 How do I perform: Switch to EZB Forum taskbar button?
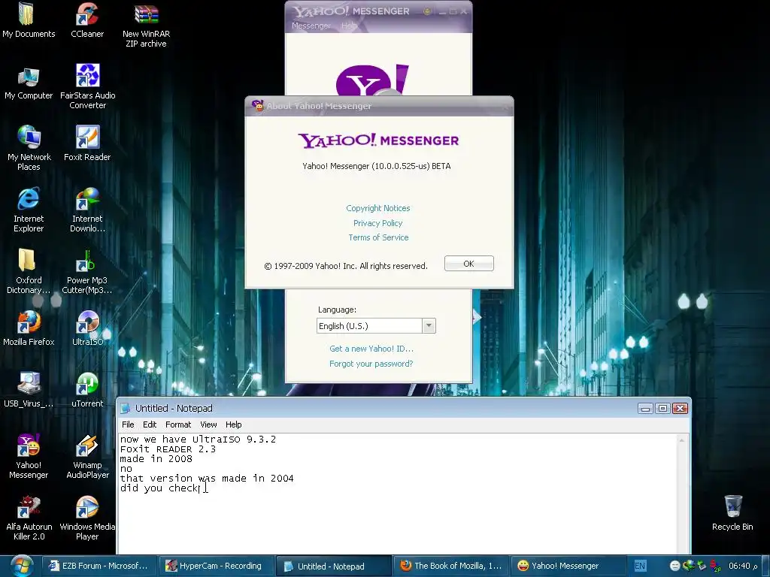click(99, 566)
